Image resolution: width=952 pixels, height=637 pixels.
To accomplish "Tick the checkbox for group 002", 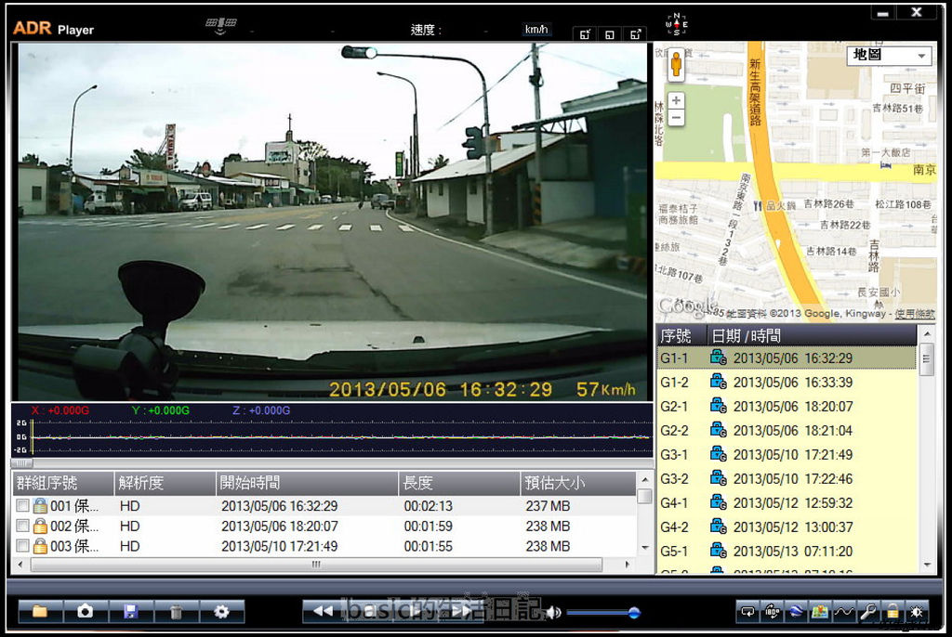I will point(23,526).
